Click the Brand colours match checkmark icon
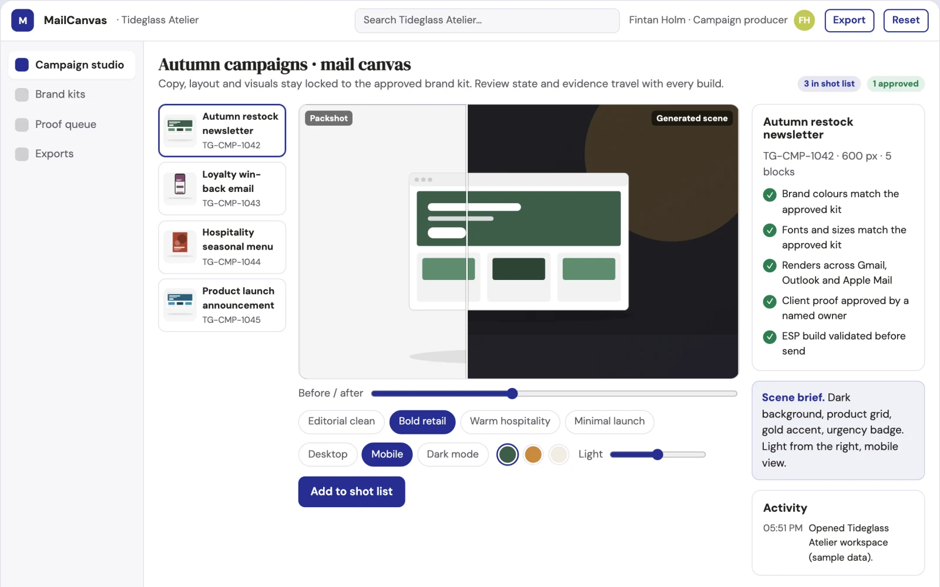The width and height of the screenshot is (940, 587). 770,195
